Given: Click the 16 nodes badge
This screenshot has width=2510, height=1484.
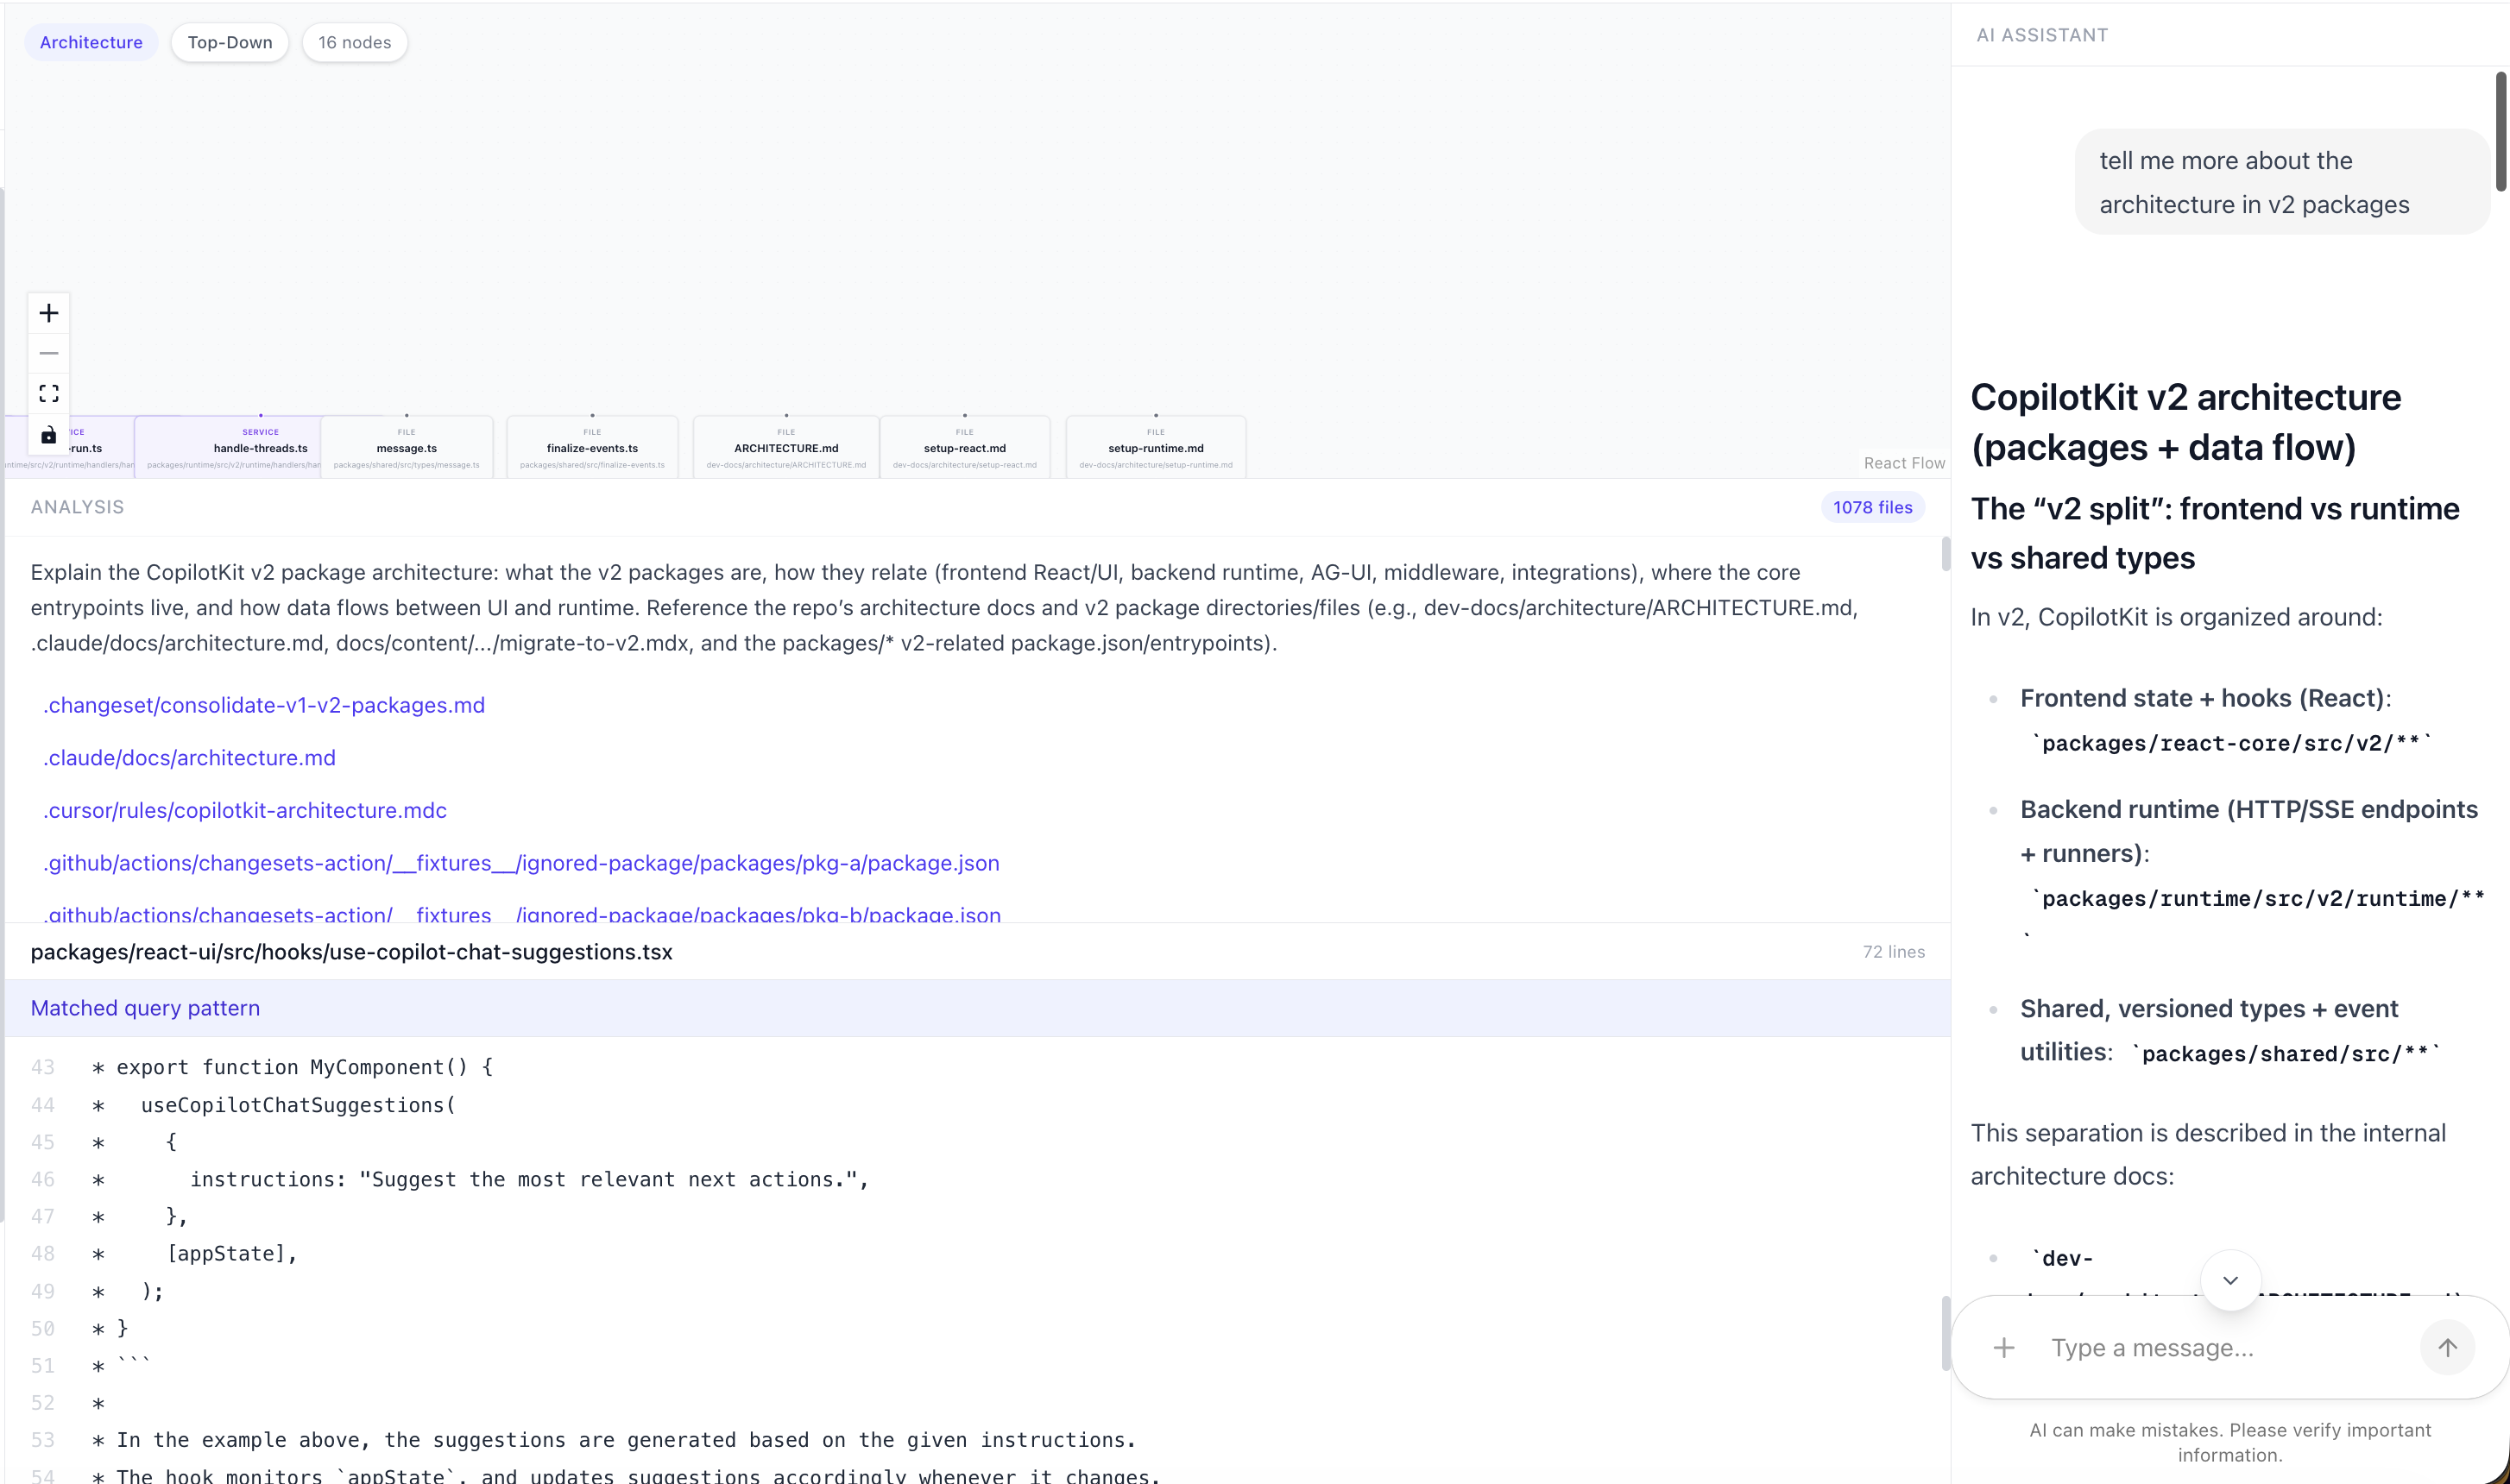Looking at the screenshot, I should tap(354, 42).
